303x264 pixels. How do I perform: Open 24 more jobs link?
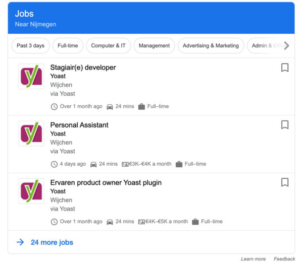(x=52, y=242)
